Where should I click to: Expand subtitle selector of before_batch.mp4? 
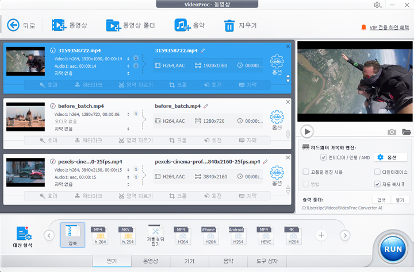[128, 129]
